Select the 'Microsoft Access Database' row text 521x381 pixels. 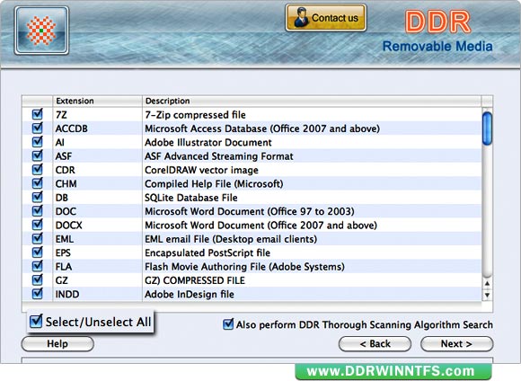262,128
